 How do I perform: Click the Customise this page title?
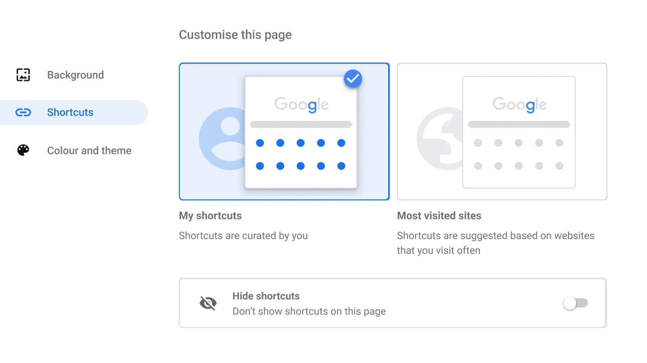[235, 34]
